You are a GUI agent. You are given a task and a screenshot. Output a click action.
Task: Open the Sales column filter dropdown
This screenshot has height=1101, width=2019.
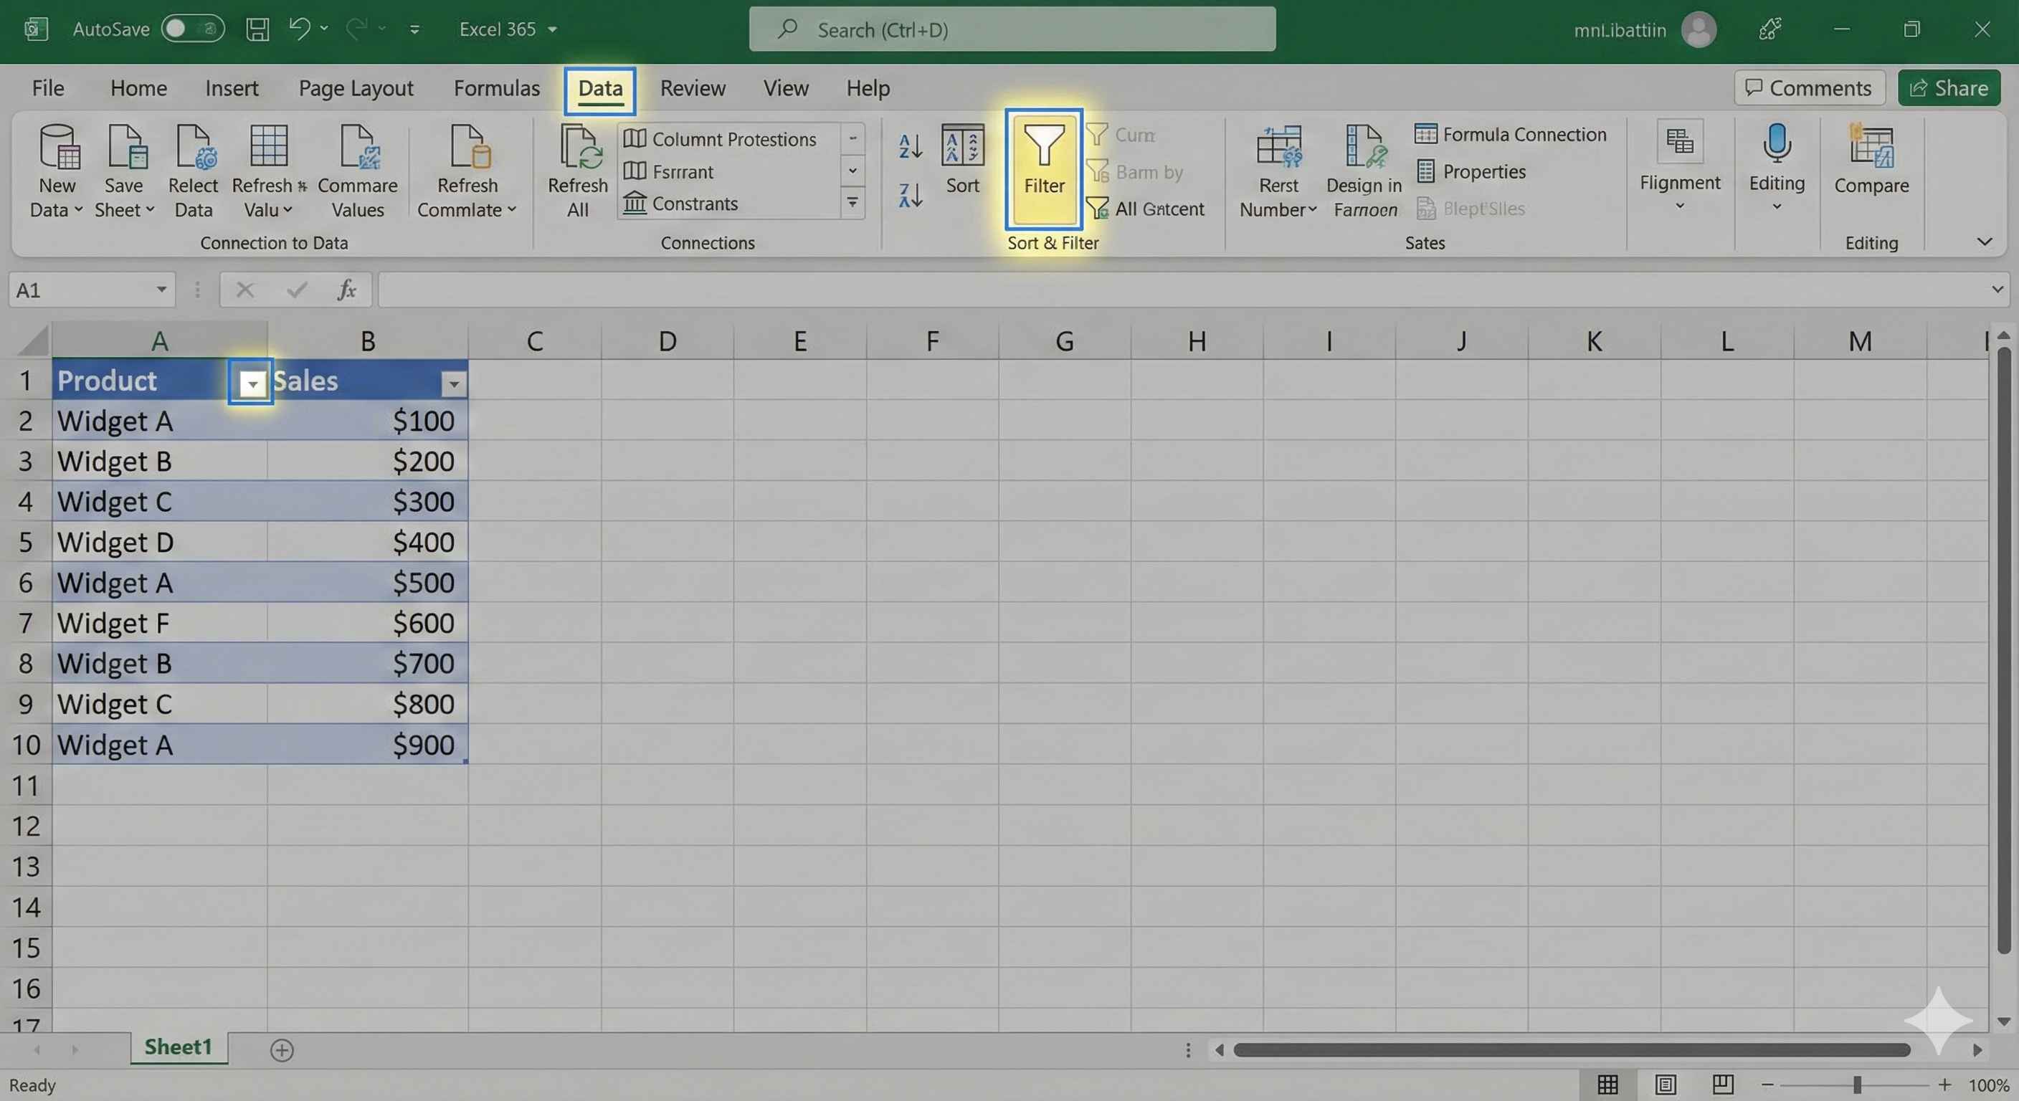click(x=453, y=383)
